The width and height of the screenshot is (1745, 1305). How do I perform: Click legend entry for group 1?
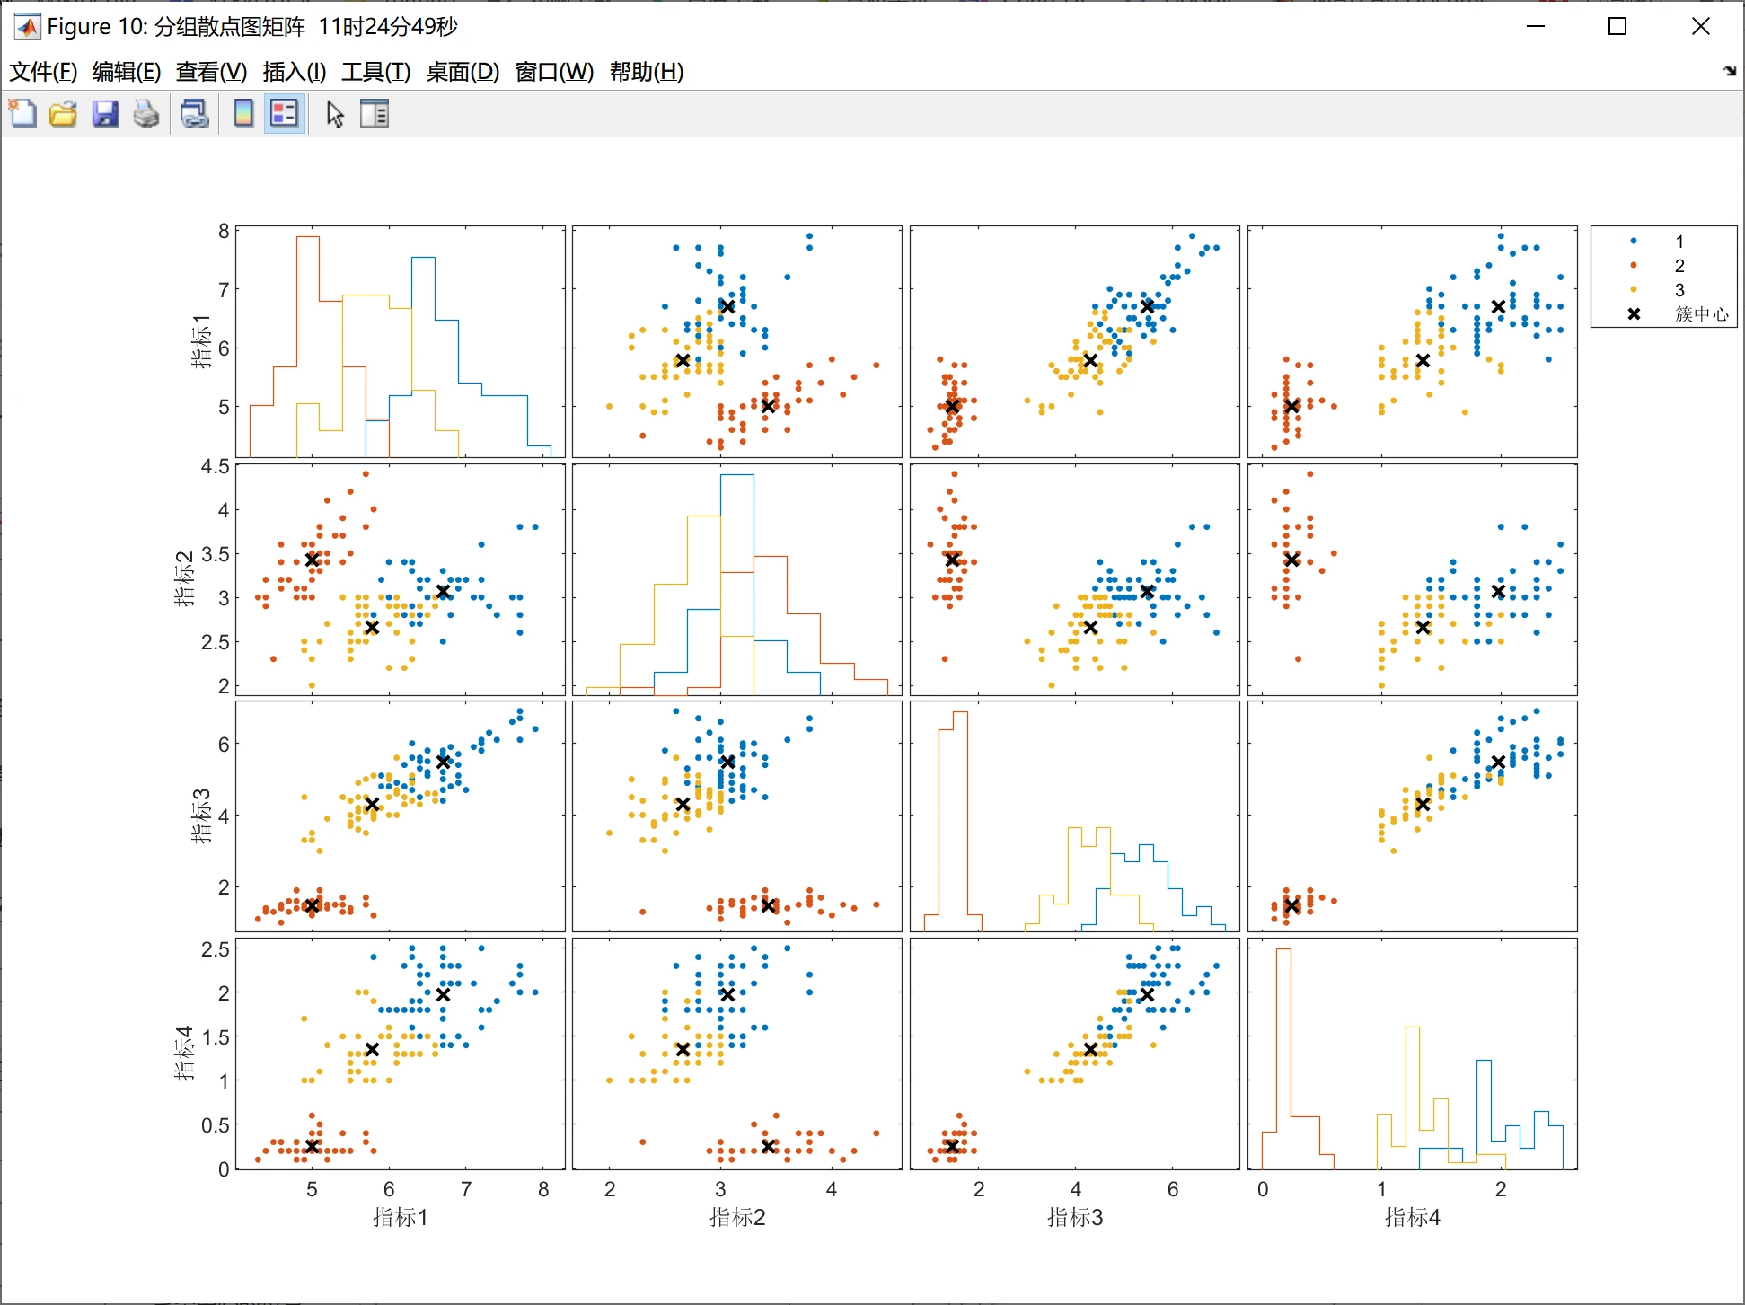point(1679,242)
